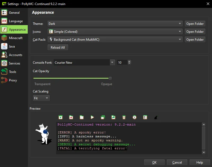
Task: Open the General settings page
Action: click(x=14, y=13)
